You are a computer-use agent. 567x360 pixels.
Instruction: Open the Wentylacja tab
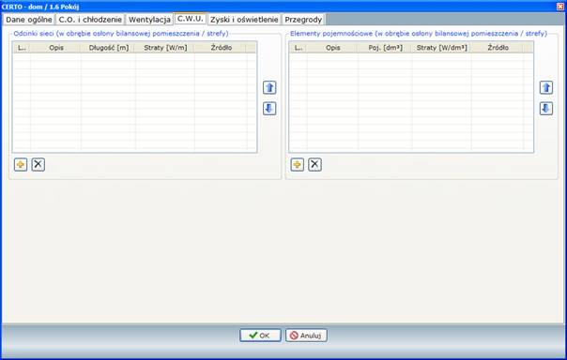149,20
